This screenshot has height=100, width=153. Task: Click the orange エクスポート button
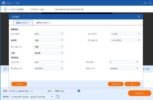[x=140, y=93]
